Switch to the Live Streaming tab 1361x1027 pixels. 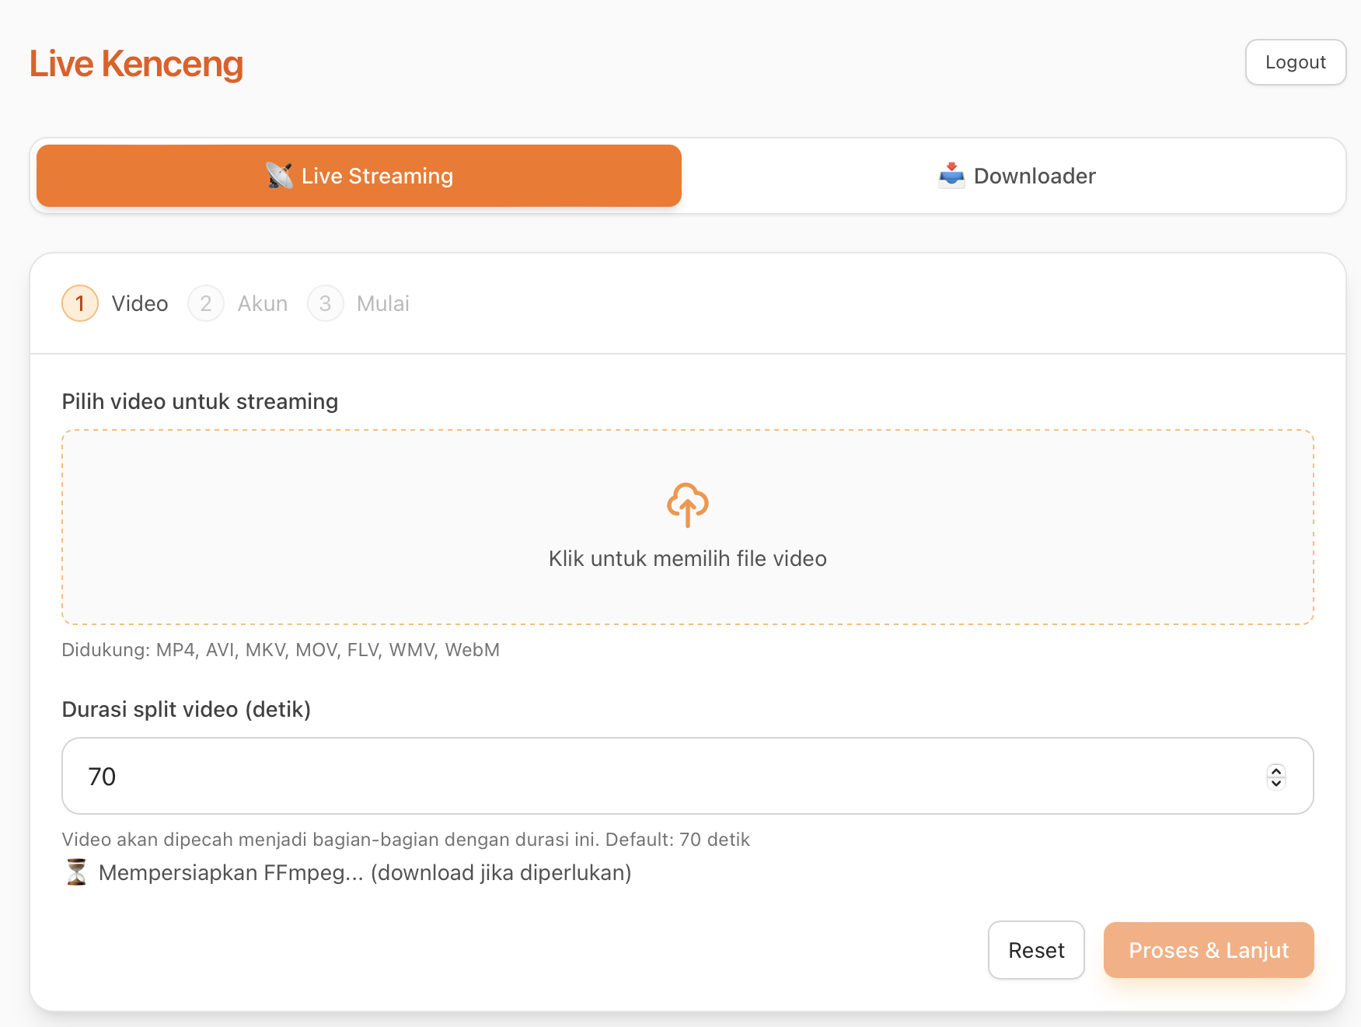coord(359,176)
